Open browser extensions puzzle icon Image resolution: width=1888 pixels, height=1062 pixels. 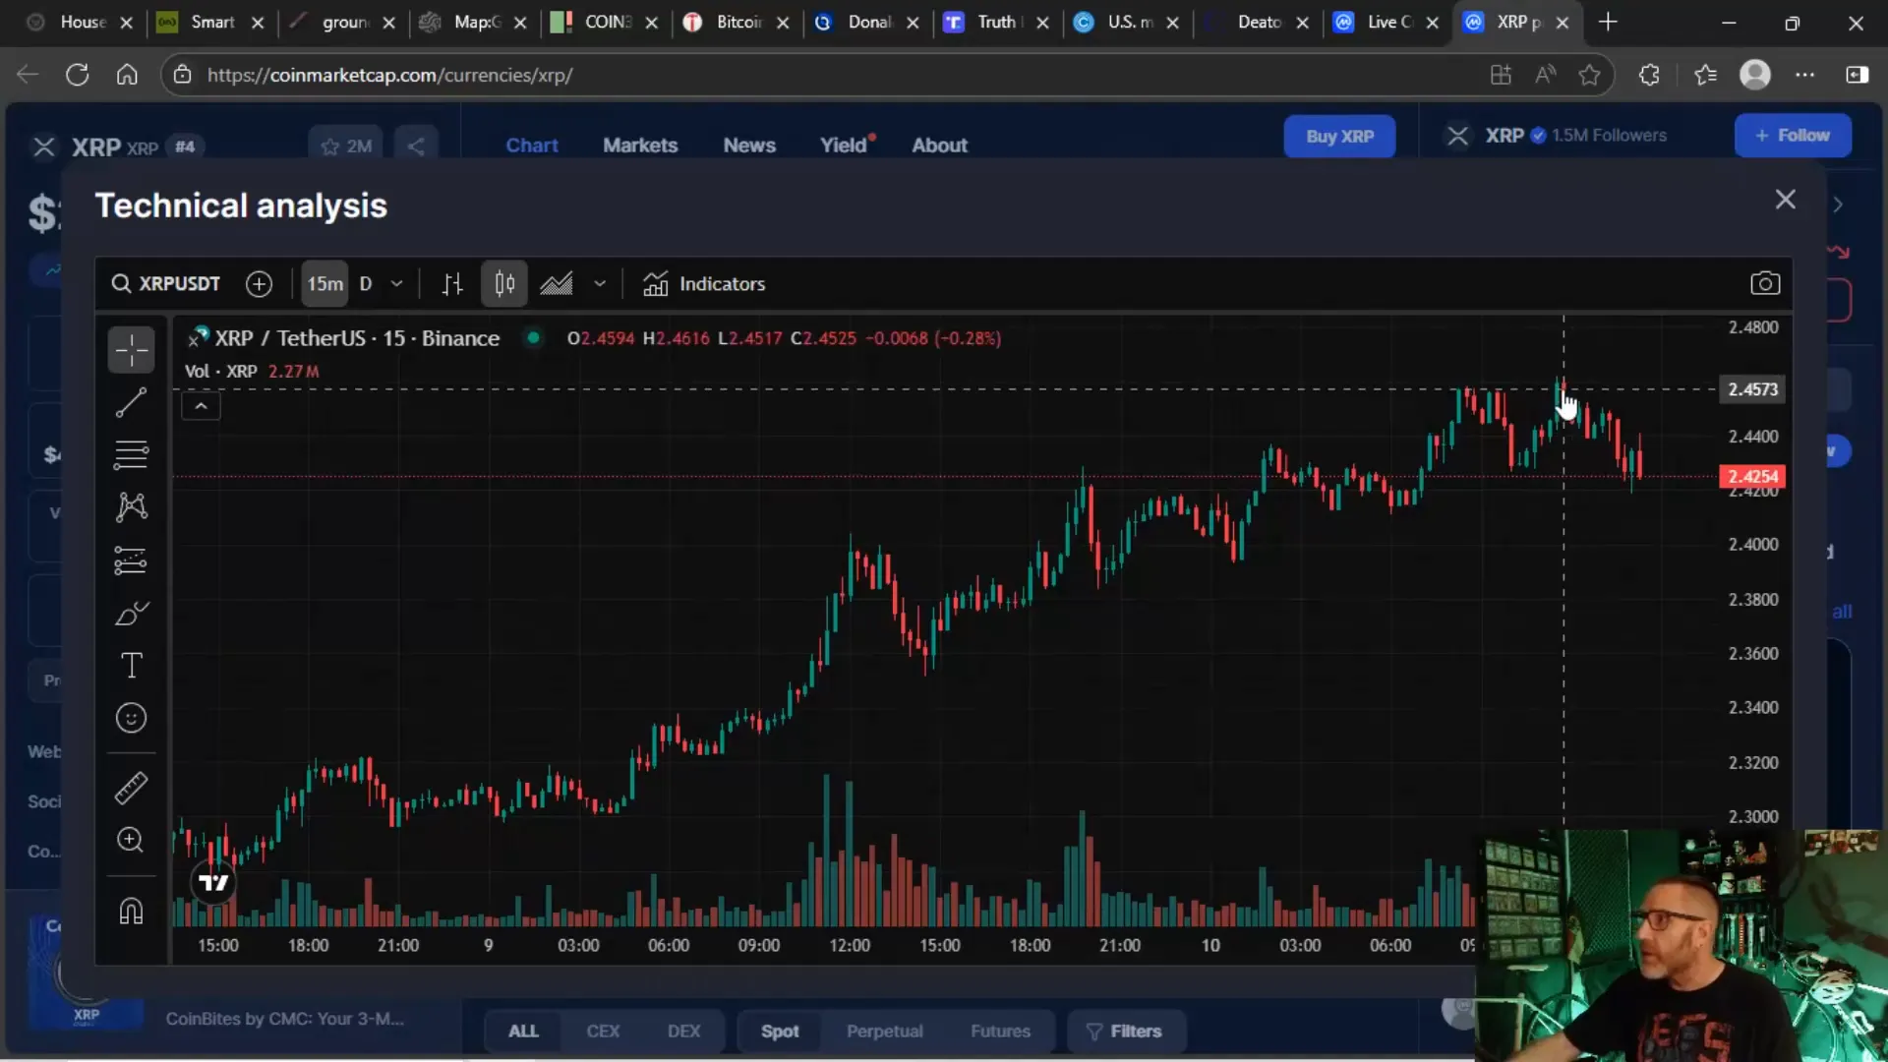pos(1649,75)
